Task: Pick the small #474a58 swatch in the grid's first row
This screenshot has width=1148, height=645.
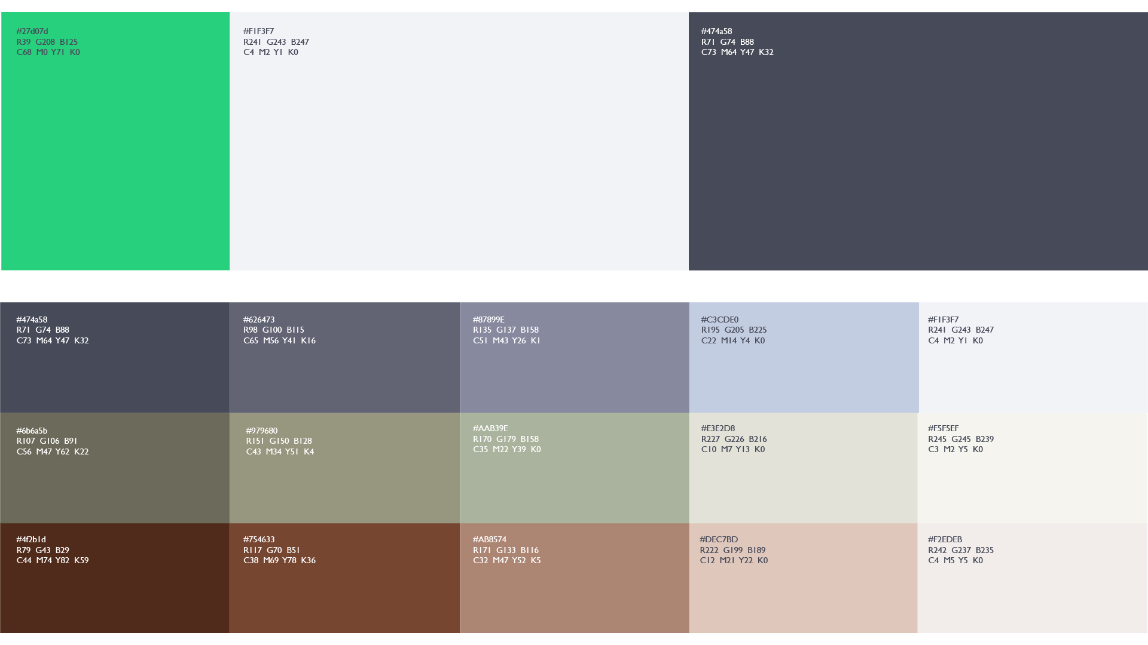Action: pyautogui.click(x=115, y=370)
